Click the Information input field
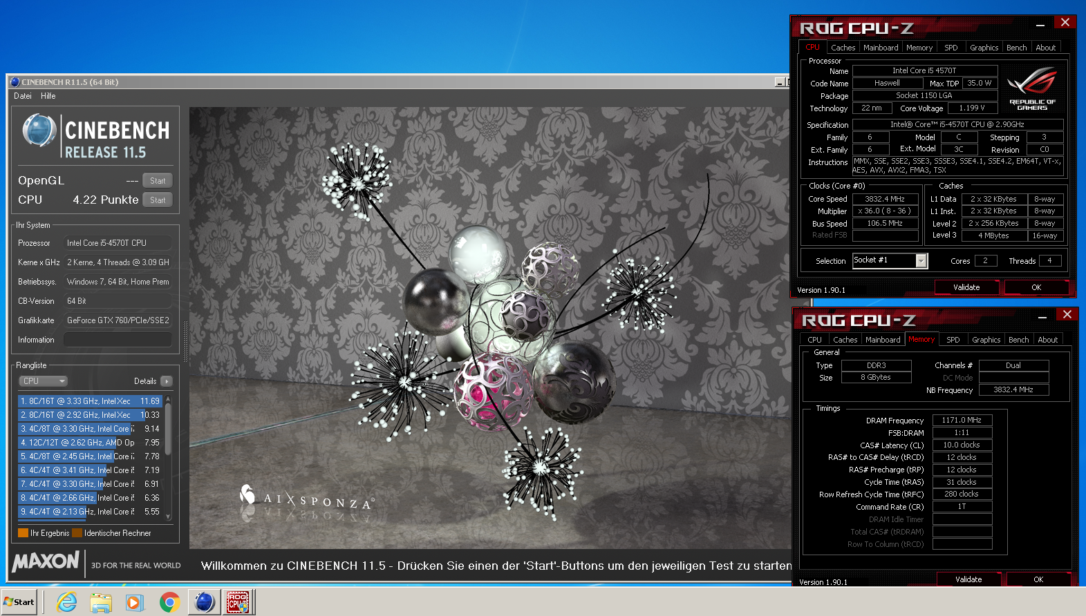Image resolution: width=1086 pixels, height=616 pixels. (x=118, y=340)
